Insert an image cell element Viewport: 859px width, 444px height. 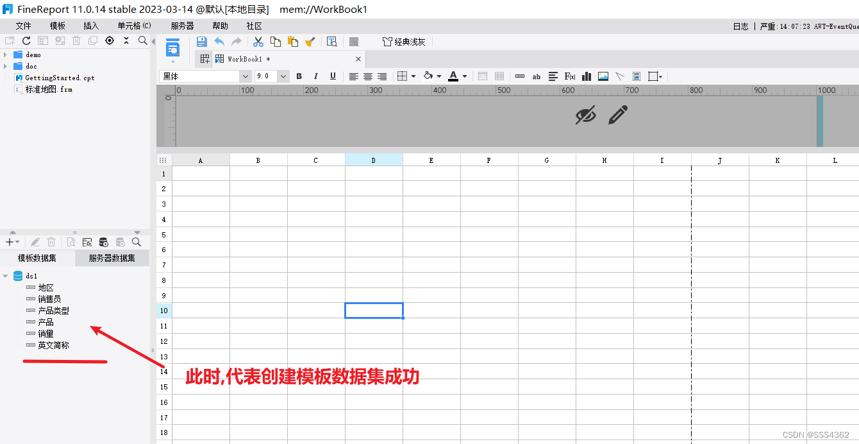point(603,76)
